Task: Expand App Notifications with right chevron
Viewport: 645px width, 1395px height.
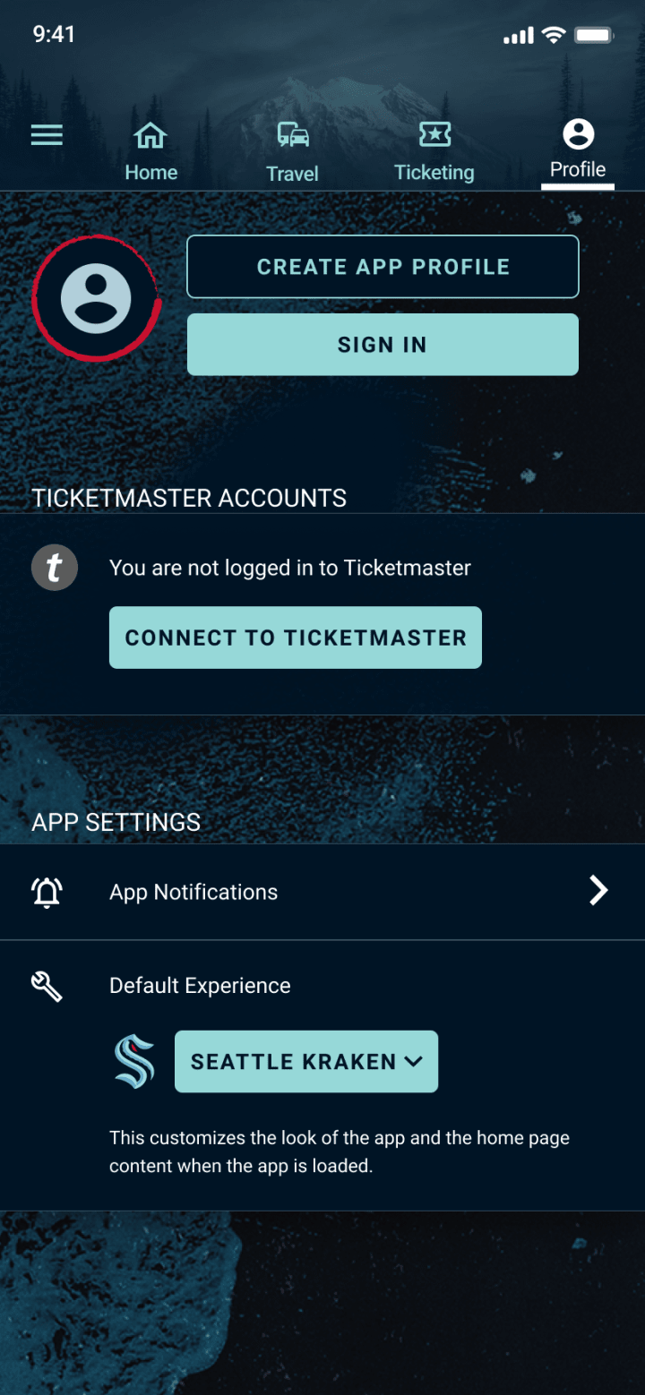Action: [598, 891]
